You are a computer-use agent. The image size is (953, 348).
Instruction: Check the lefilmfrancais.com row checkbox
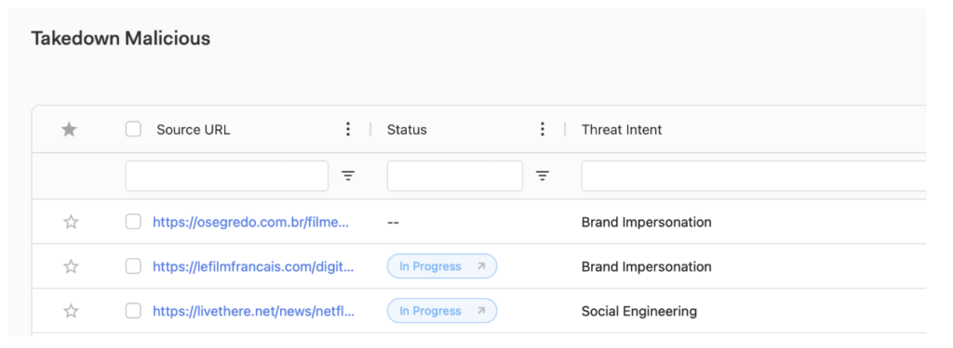point(133,266)
